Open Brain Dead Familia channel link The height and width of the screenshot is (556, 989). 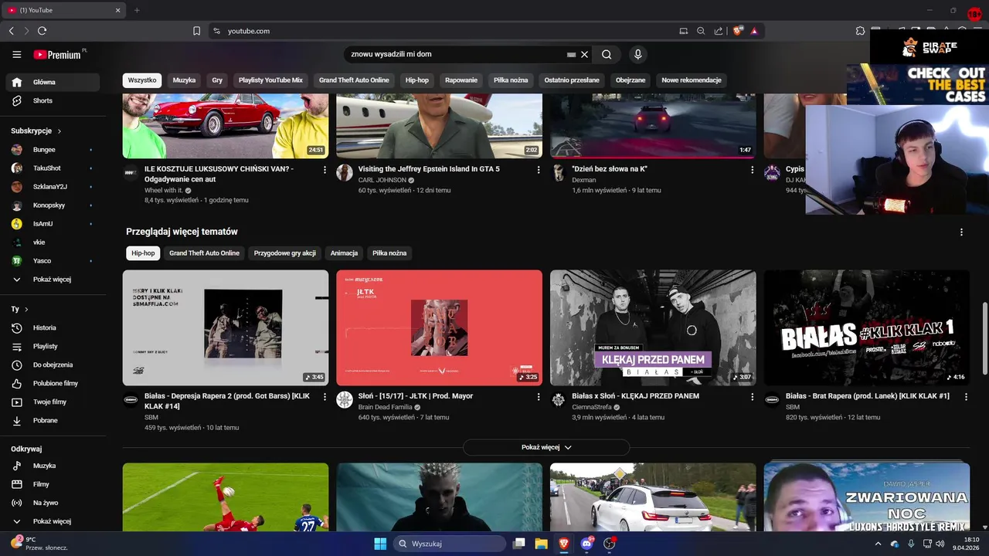point(386,407)
